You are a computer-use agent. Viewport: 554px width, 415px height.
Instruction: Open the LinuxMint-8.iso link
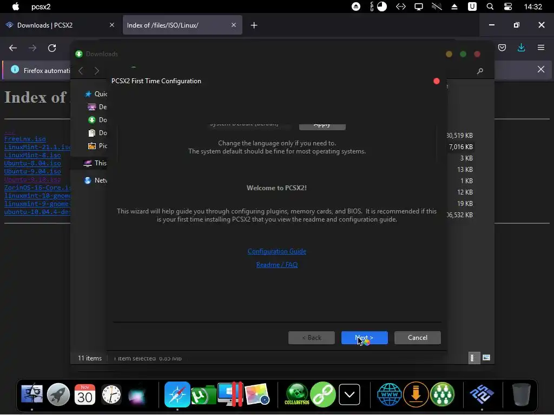tap(32, 155)
